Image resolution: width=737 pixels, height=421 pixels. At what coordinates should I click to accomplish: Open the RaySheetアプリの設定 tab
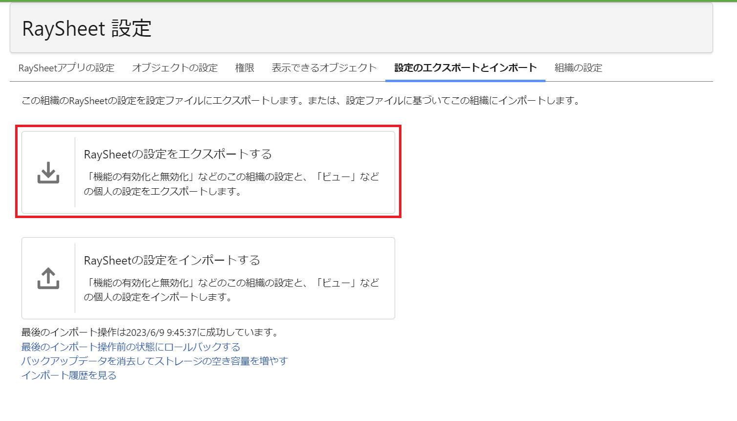tap(66, 68)
